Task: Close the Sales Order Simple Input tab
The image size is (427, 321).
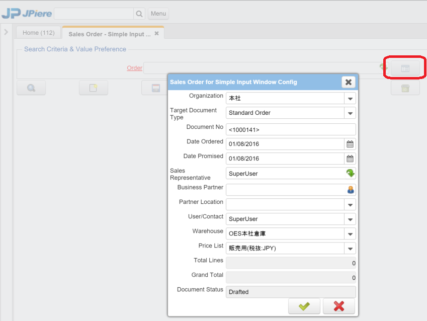Action: [x=156, y=33]
